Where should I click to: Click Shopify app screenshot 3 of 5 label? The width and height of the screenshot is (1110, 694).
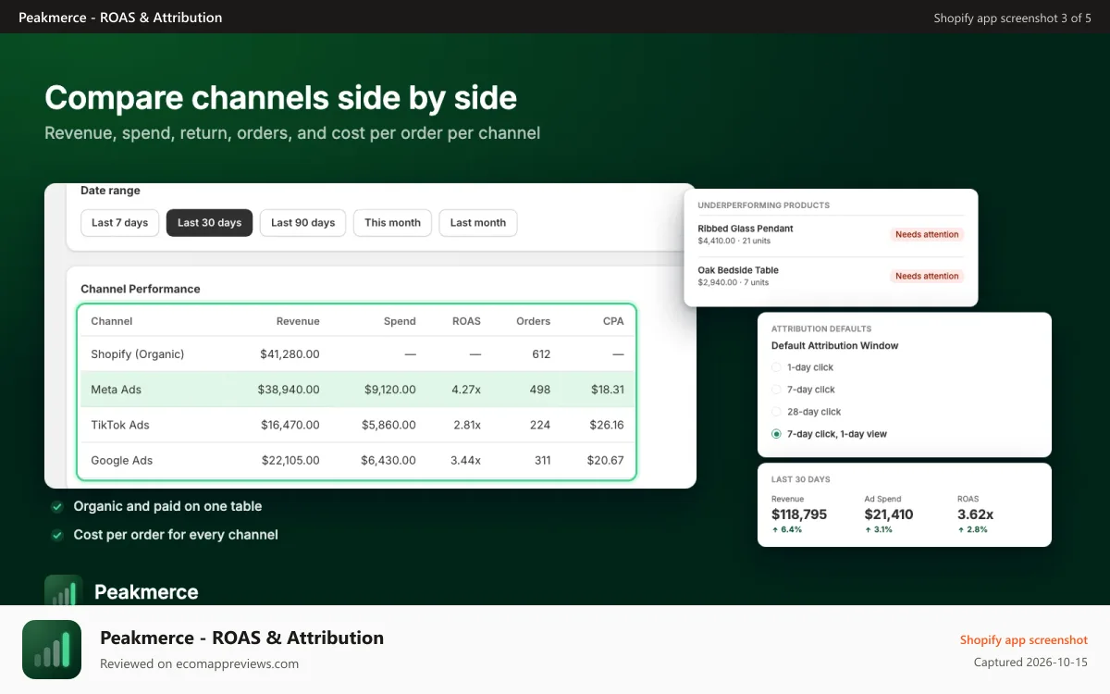point(1012,18)
